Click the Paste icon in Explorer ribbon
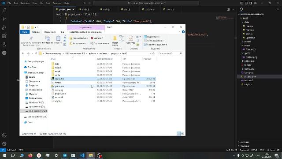Image resolution: width=282 pixels, height=159 pixels. tap(58, 38)
